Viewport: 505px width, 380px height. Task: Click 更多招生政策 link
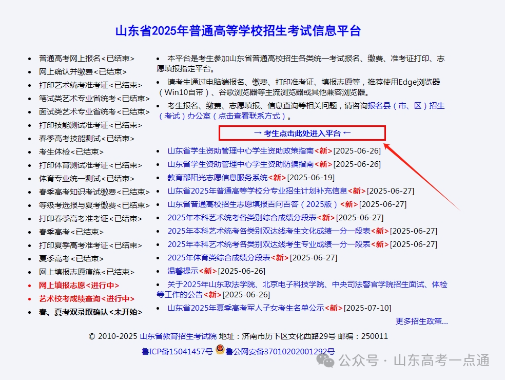(421, 321)
